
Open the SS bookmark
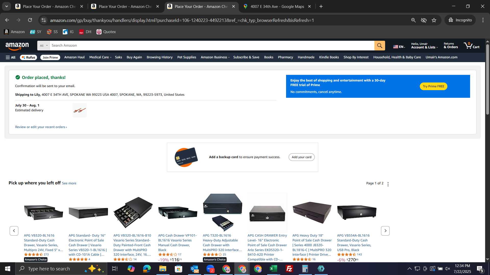click(52, 32)
